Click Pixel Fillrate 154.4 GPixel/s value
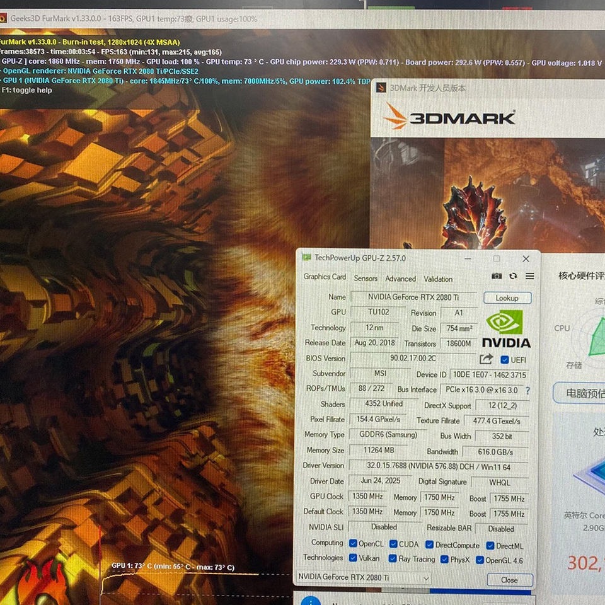 coord(378,419)
